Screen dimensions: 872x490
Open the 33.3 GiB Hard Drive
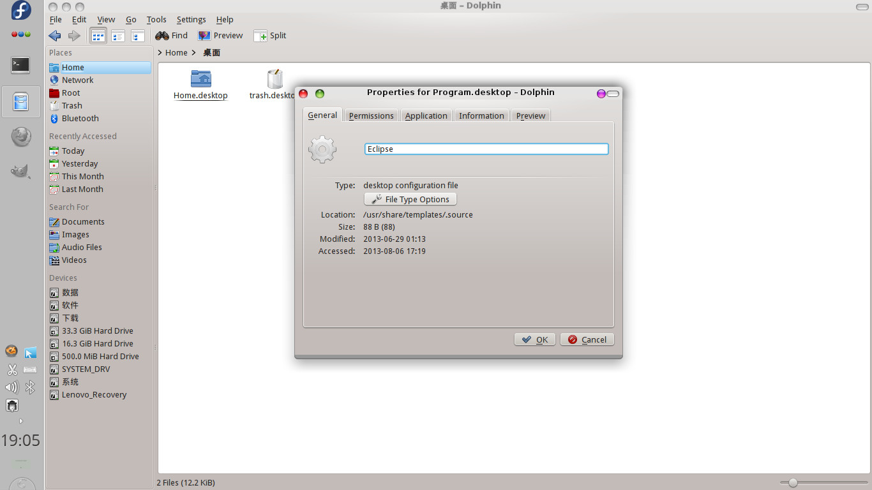[100, 330]
